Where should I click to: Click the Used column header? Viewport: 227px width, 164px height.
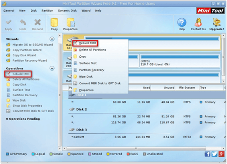tap(139, 88)
